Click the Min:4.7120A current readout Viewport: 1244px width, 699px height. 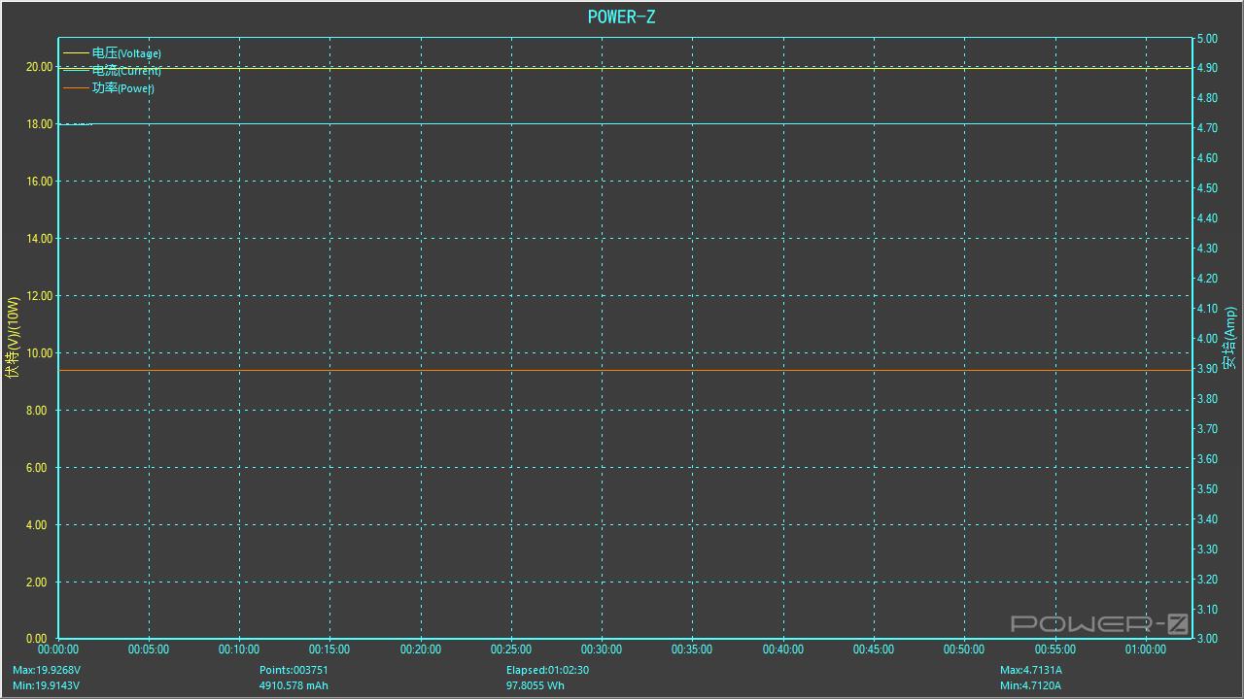1030,685
